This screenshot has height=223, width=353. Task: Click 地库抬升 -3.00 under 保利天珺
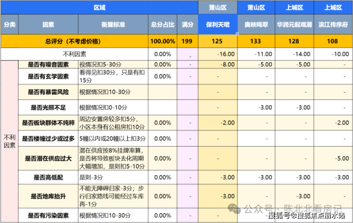pyautogui.click(x=218, y=196)
